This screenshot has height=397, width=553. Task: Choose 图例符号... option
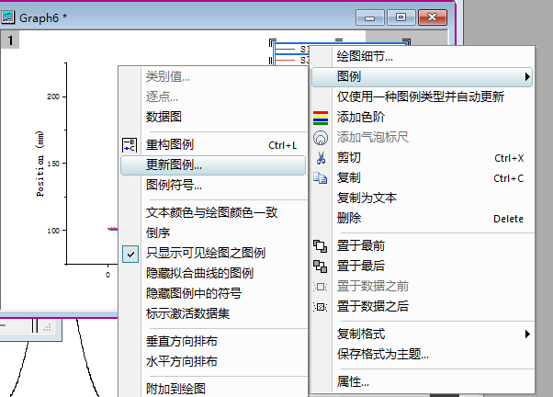click(175, 186)
